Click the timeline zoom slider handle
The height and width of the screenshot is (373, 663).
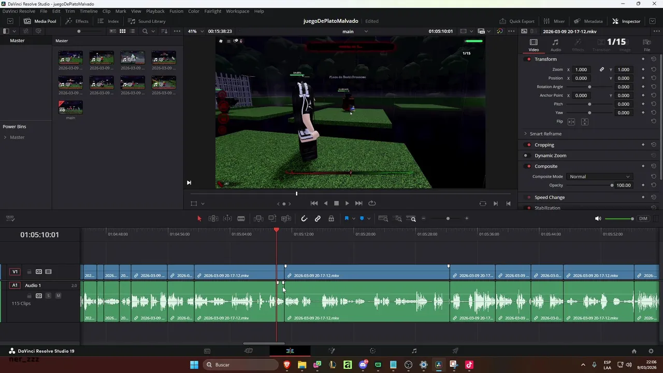coord(448,219)
